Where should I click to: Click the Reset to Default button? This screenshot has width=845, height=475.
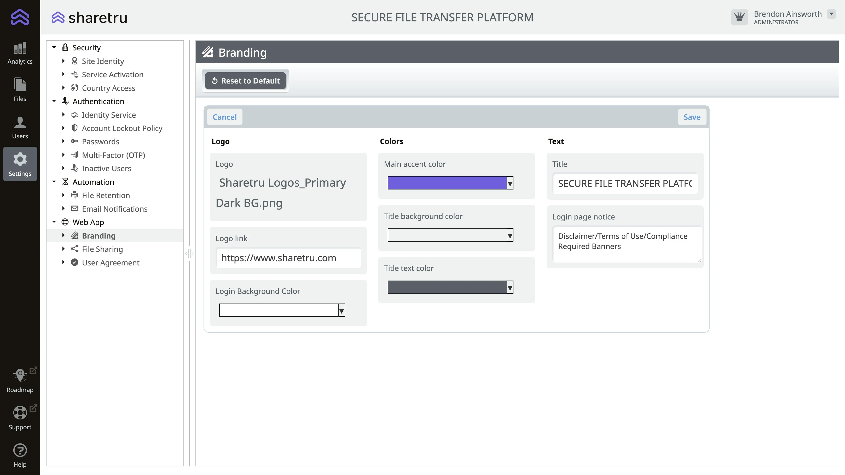(245, 81)
